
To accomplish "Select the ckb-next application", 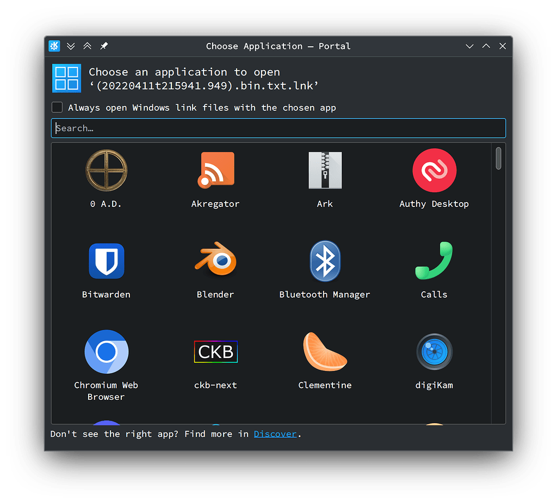I will (x=215, y=352).
